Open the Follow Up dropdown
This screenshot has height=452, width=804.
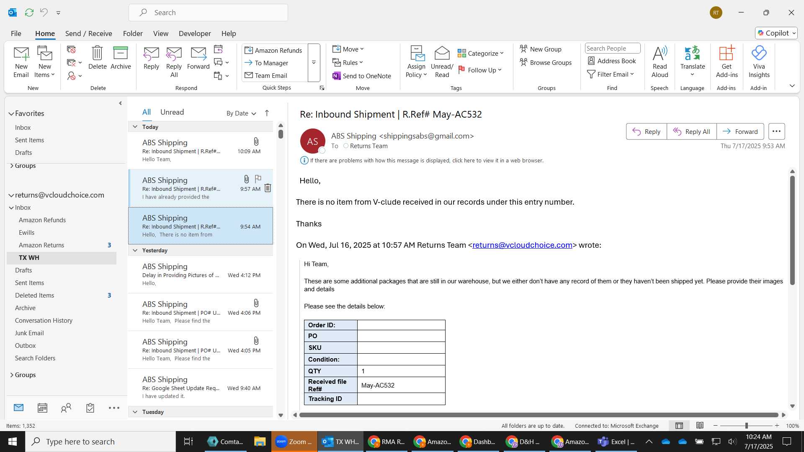(480, 70)
